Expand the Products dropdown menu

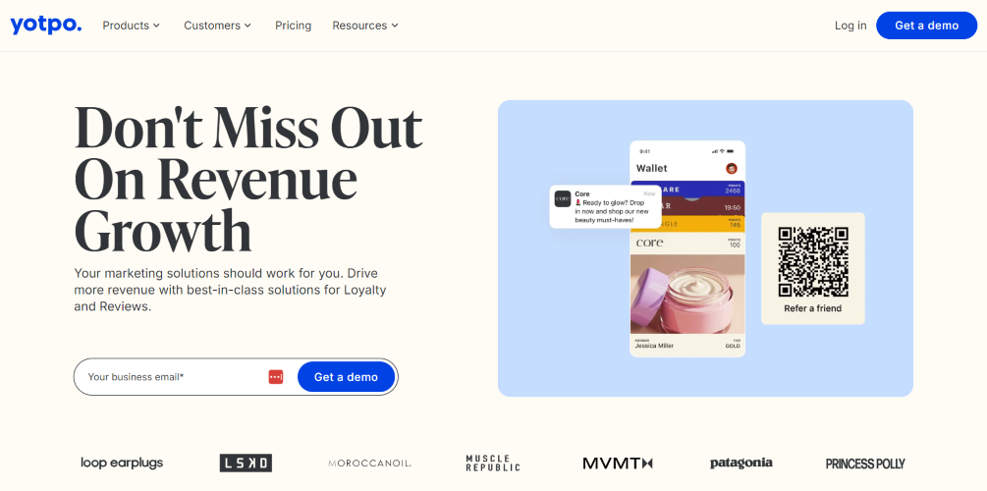tap(131, 26)
